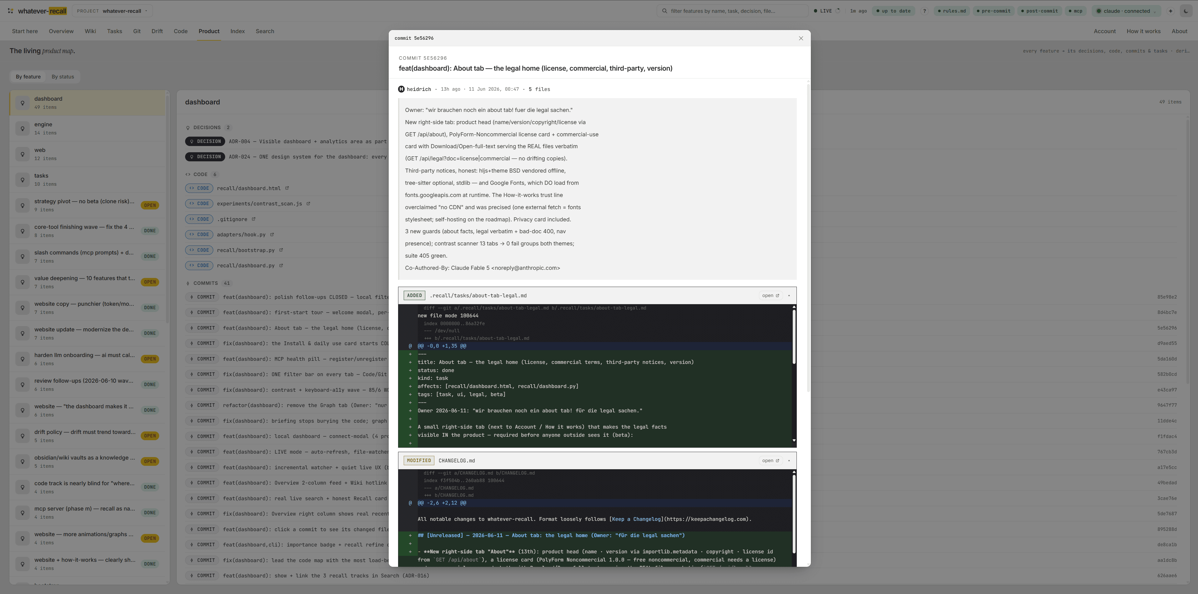Open the PROJECT whatever-recall dropdown
The width and height of the screenshot is (1198, 594).
pos(112,11)
